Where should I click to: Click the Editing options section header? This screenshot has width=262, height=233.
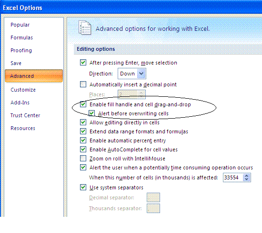coord(96,49)
